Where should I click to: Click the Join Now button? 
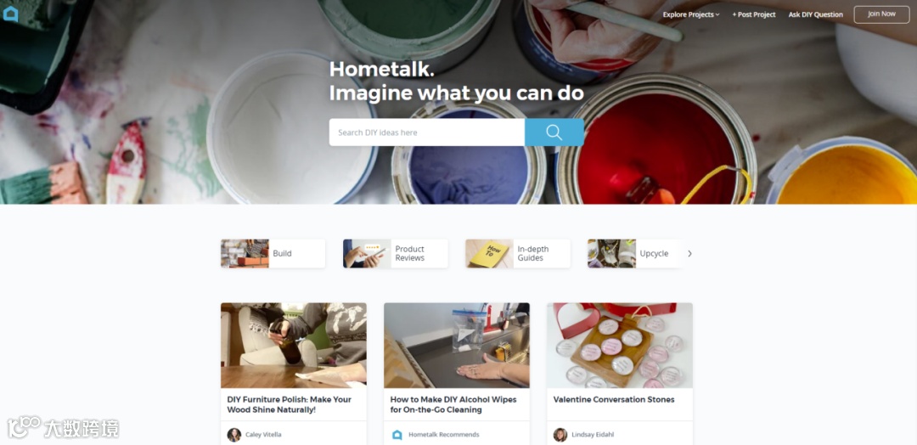pyautogui.click(x=881, y=14)
